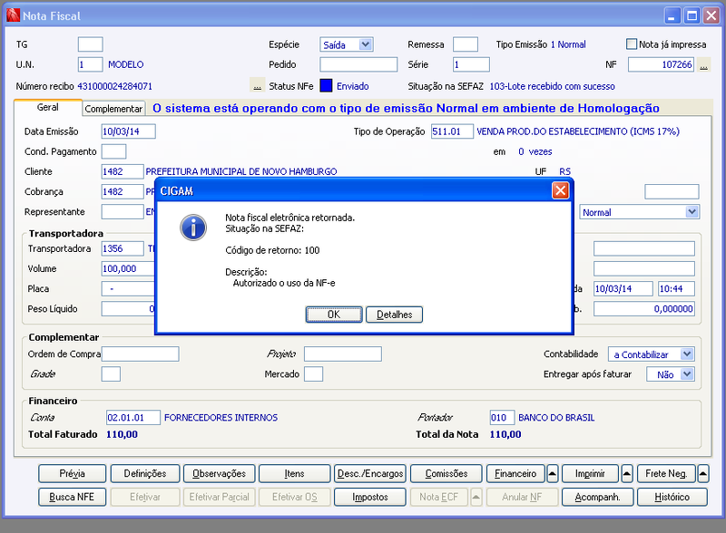This screenshot has height=533, width=726.
Task: Open the Impostos button
Action: (x=370, y=497)
